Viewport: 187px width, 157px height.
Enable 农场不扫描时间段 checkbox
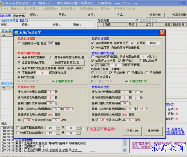[17, 128]
